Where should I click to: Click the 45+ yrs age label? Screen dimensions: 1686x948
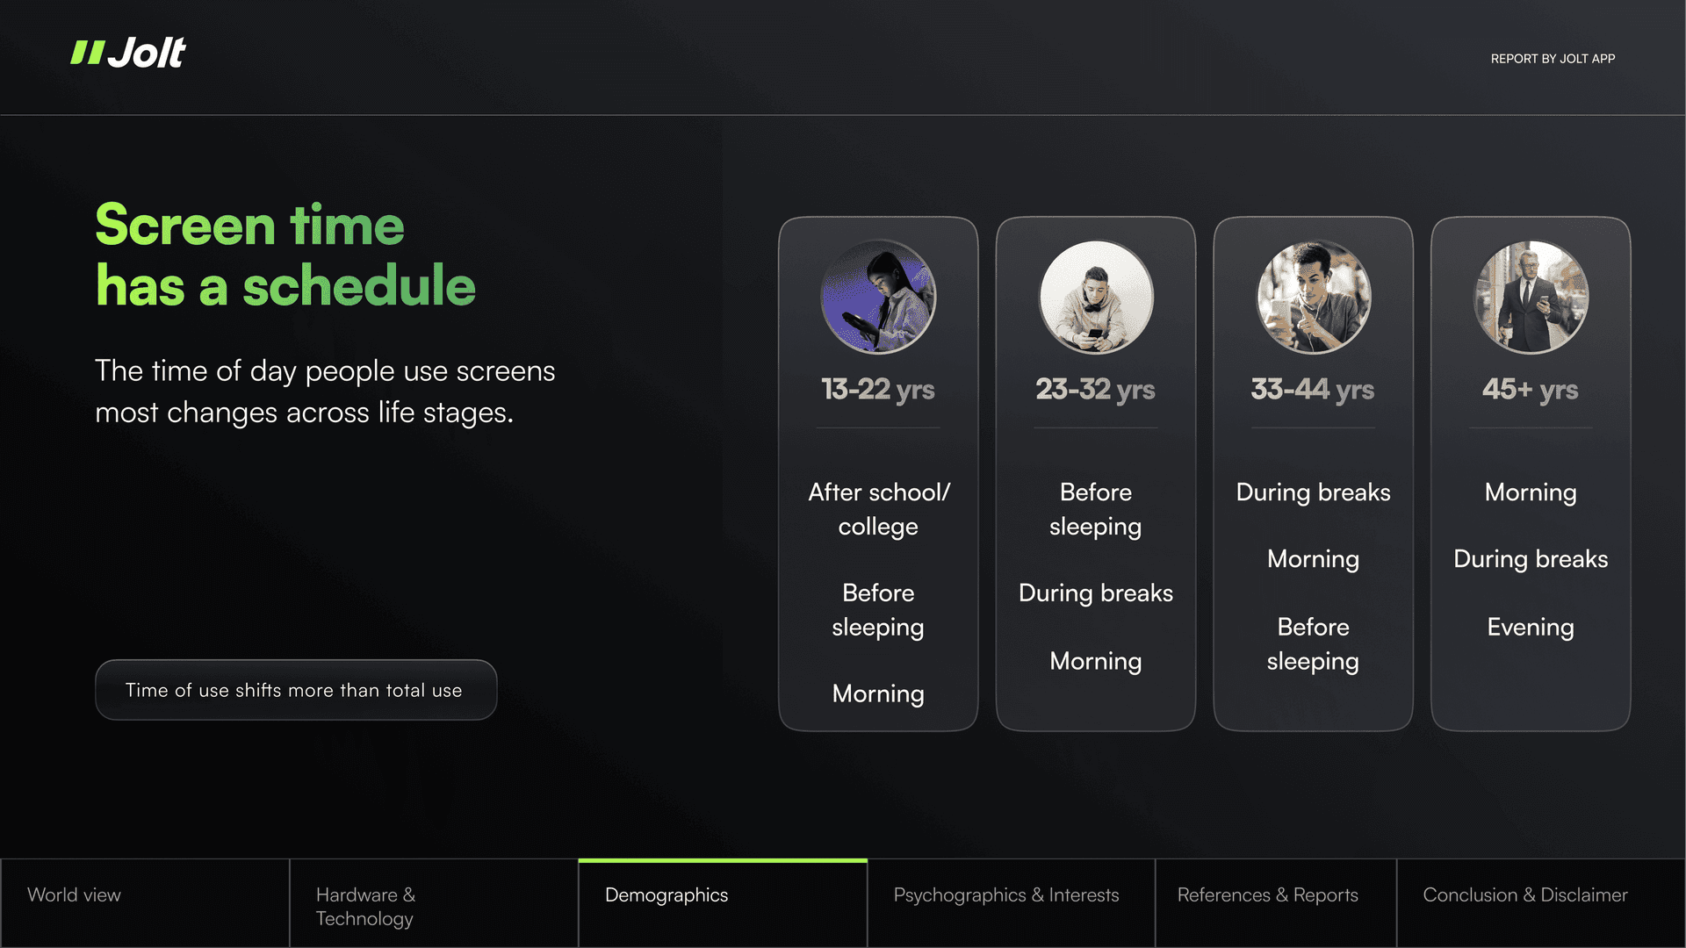(1531, 389)
